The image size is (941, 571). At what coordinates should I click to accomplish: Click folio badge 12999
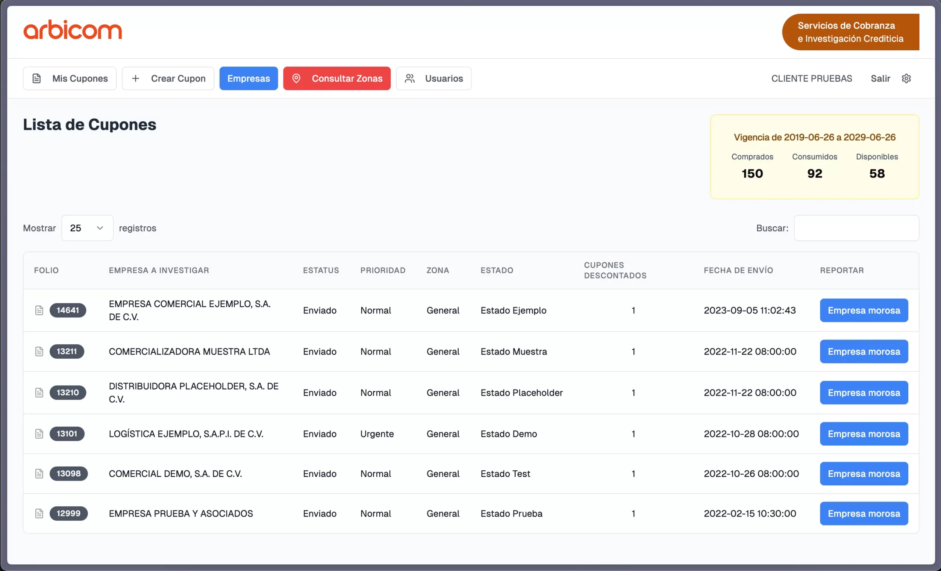click(x=68, y=514)
